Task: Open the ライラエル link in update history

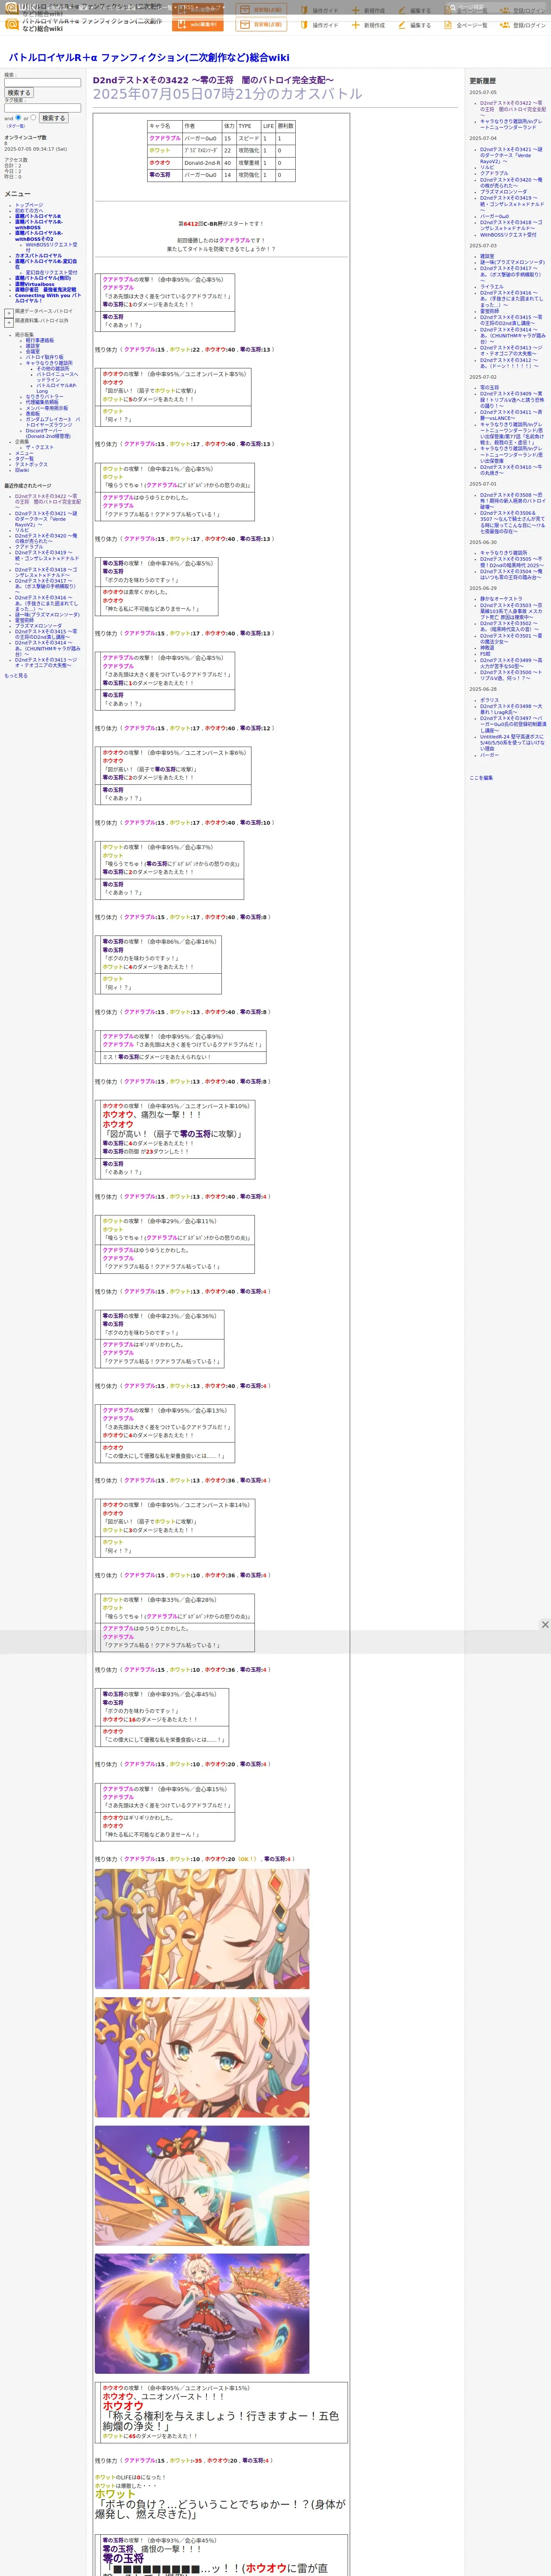Action: tap(492, 287)
